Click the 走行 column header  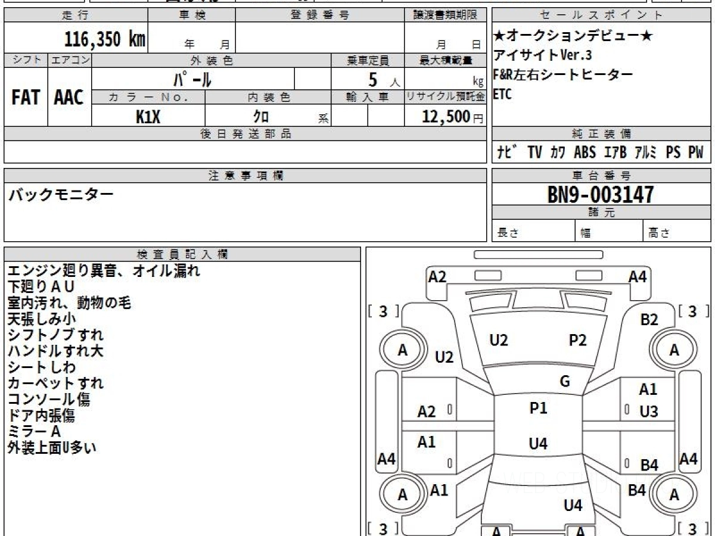[76, 15]
